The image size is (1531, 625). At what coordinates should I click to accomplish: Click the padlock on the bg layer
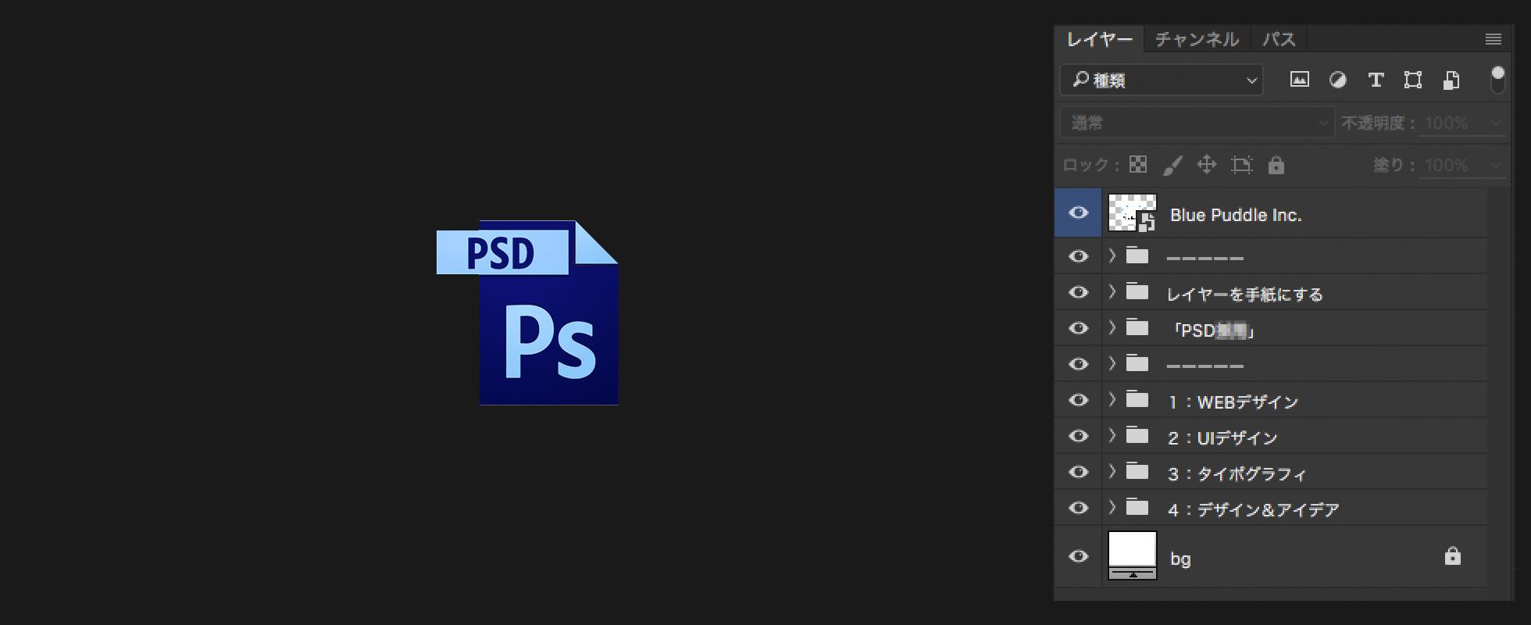click(1452, 556)
